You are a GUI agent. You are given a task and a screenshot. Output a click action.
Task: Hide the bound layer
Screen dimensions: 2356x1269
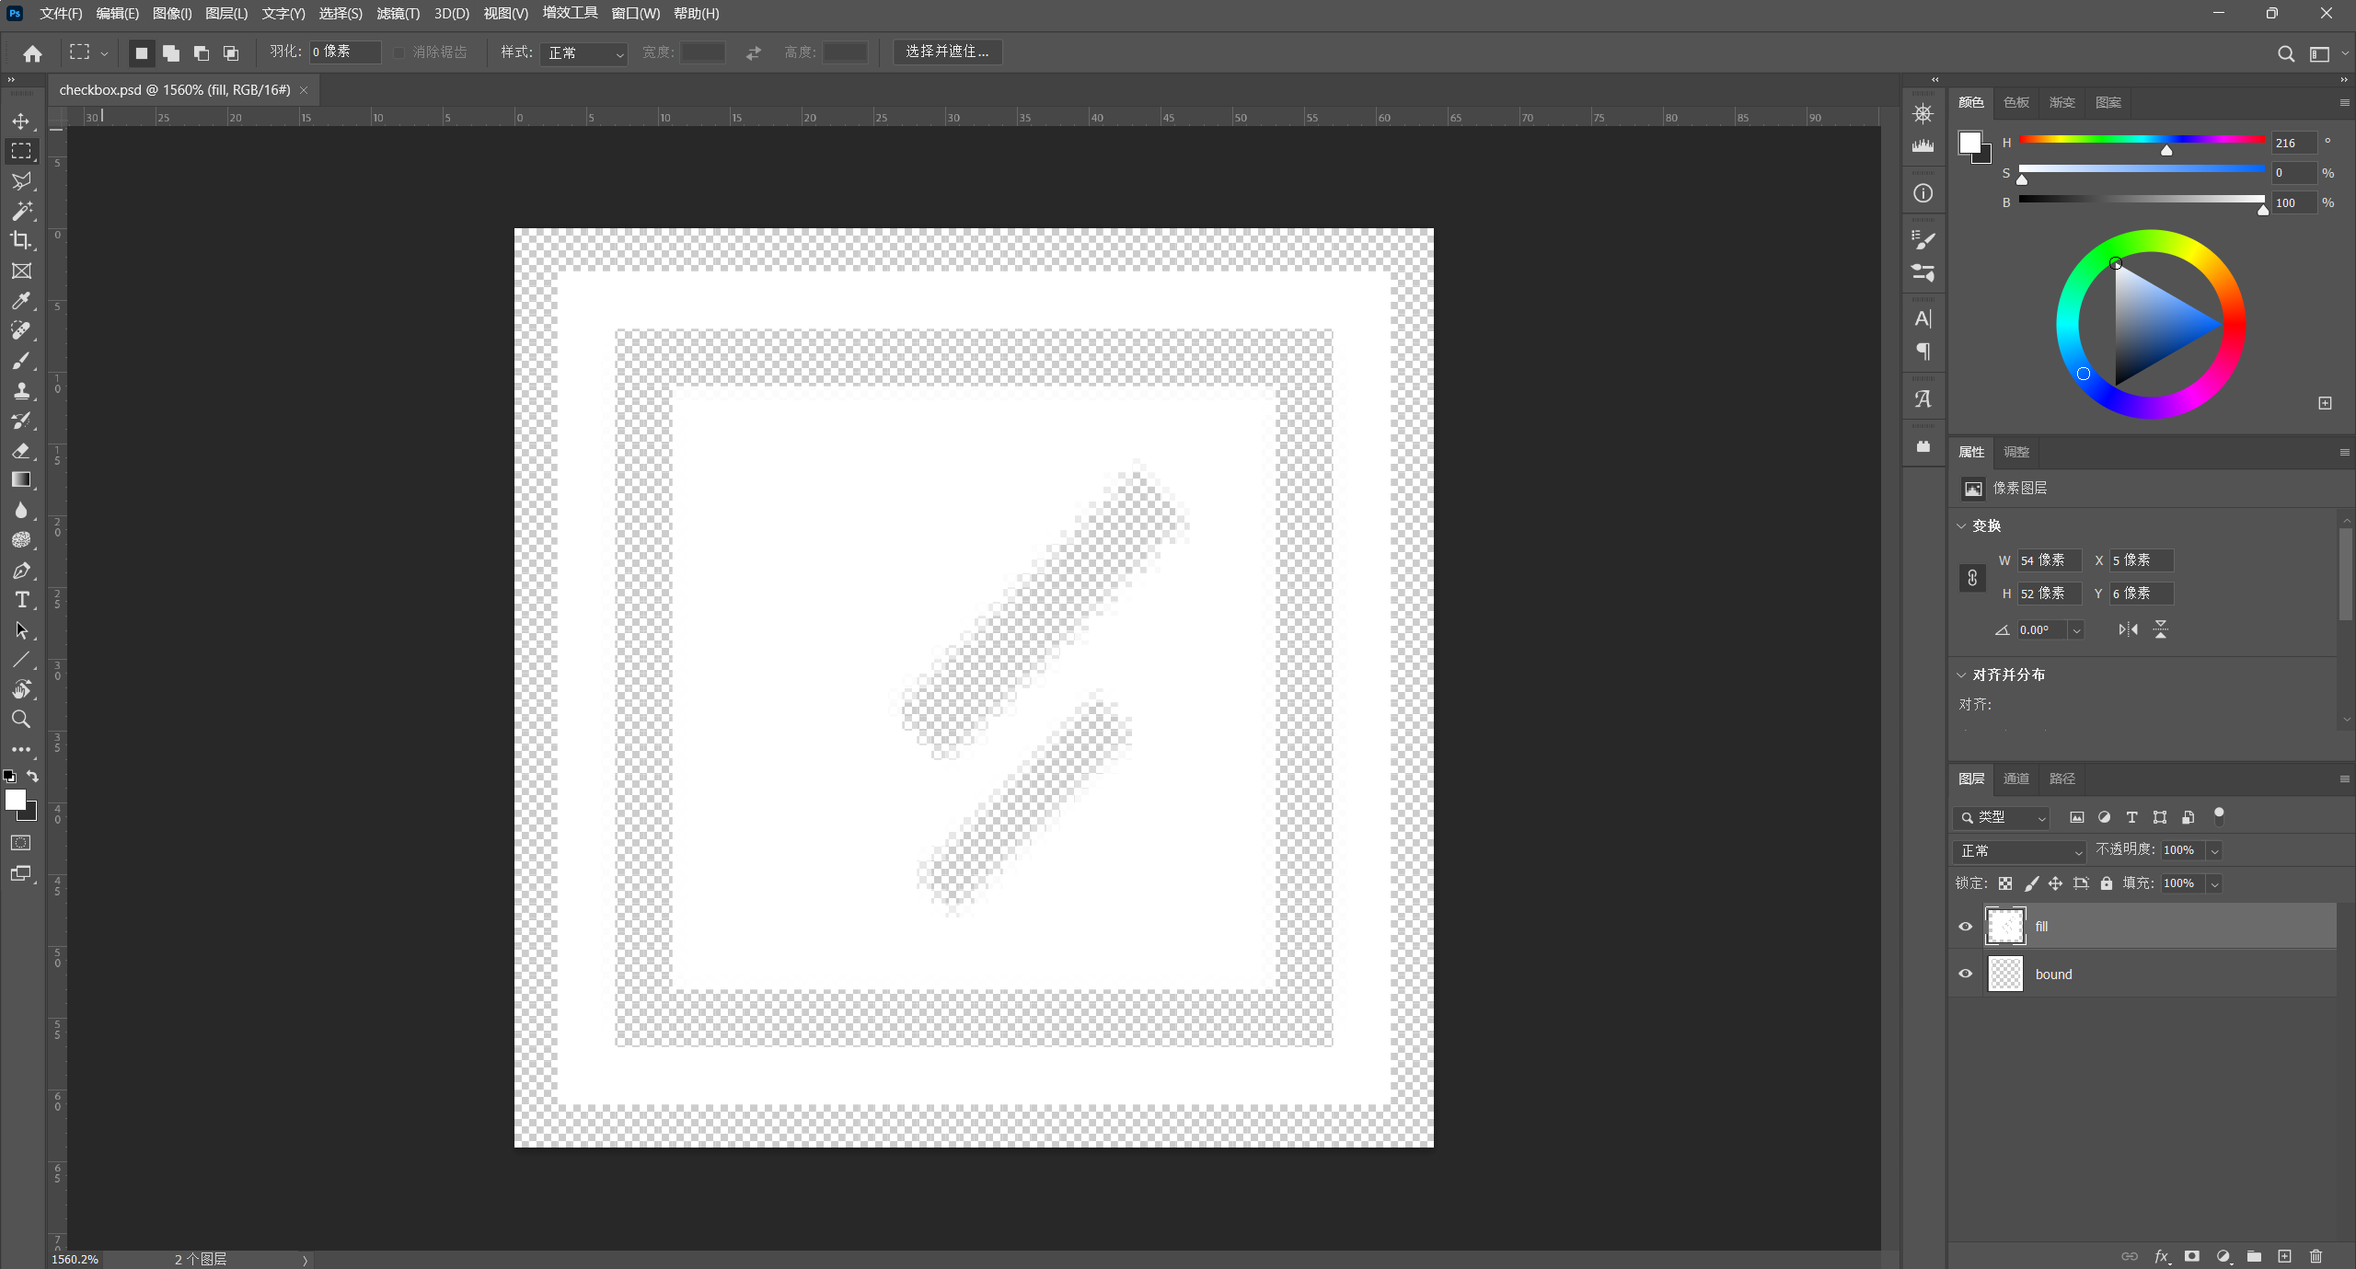(x=1966, y=974)
